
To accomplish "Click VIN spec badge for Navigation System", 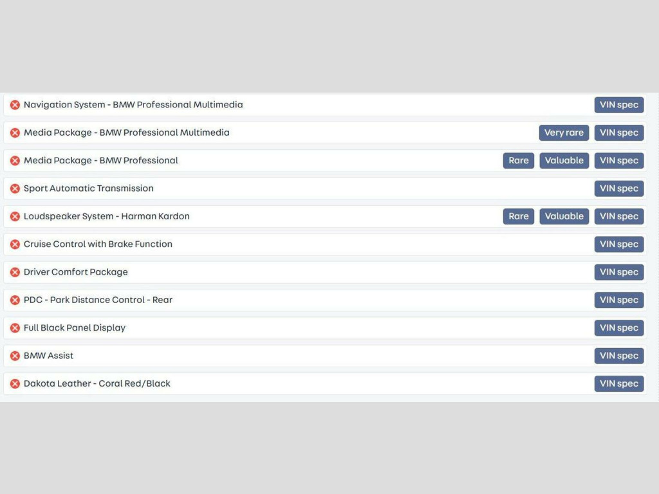I will point(618,105).
